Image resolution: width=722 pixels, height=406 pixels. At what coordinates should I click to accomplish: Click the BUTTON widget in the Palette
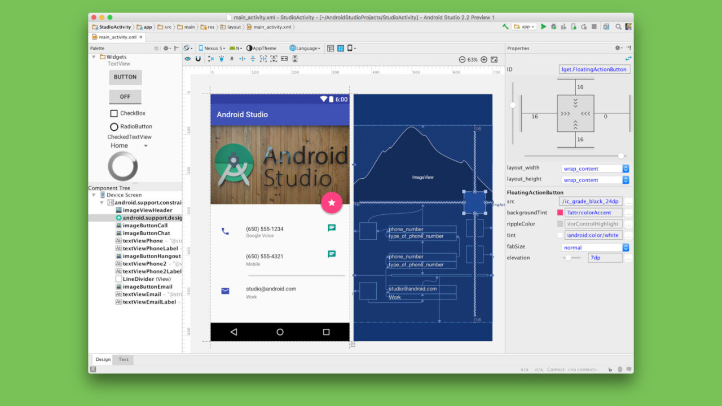[125, 77]
